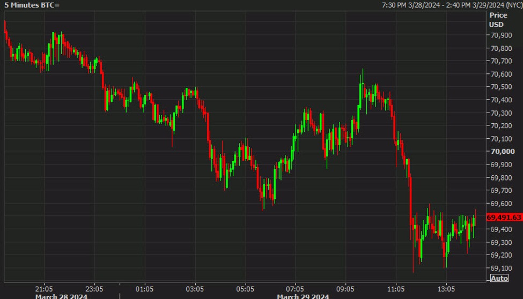
Task: Select the red 69,491.63 current price tag
Action: [x=504, y=217]
